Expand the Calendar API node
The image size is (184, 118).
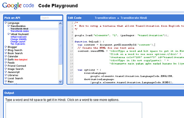[6, 56]
